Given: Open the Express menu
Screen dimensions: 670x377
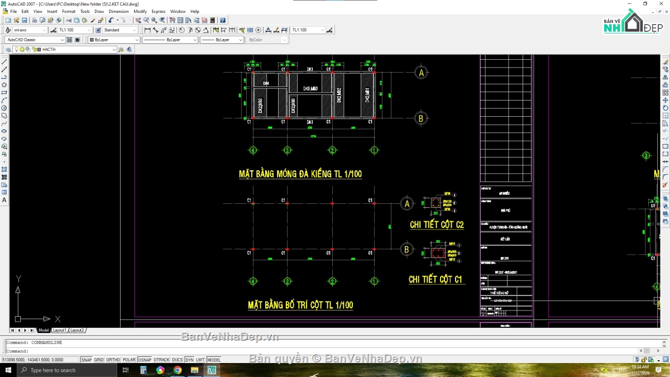Looking at the screenshot, I should tap(159, 11).
